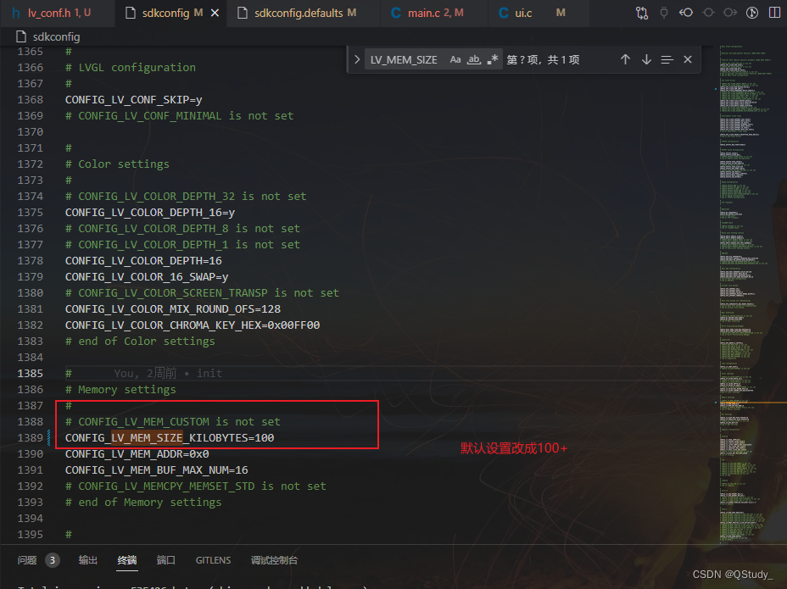787x589 pixels.
Task: Go to next search match with down arrow
Action: coord(646,59)
